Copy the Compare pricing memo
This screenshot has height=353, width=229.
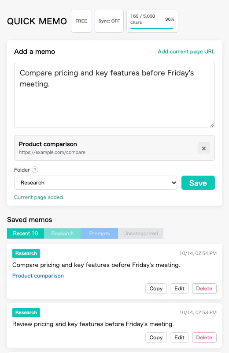(156, 289)
